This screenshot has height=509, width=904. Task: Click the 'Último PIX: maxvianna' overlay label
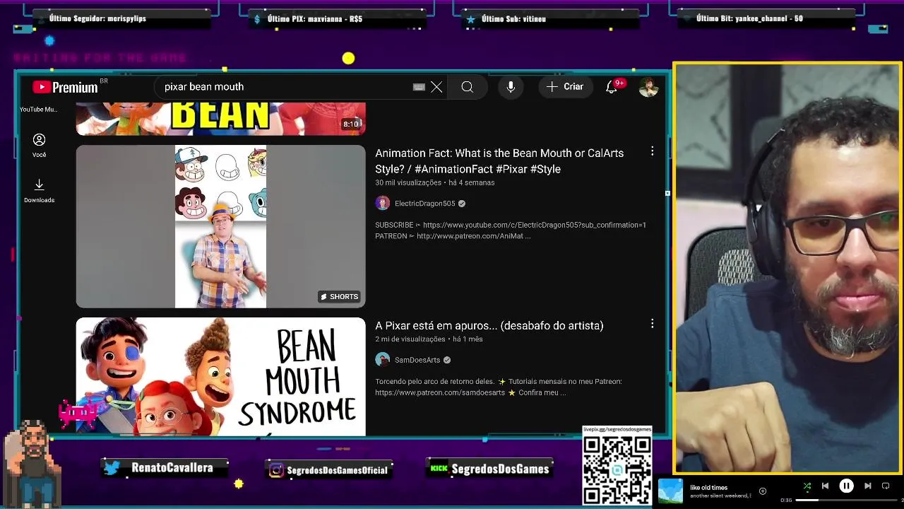coord(338,19)
